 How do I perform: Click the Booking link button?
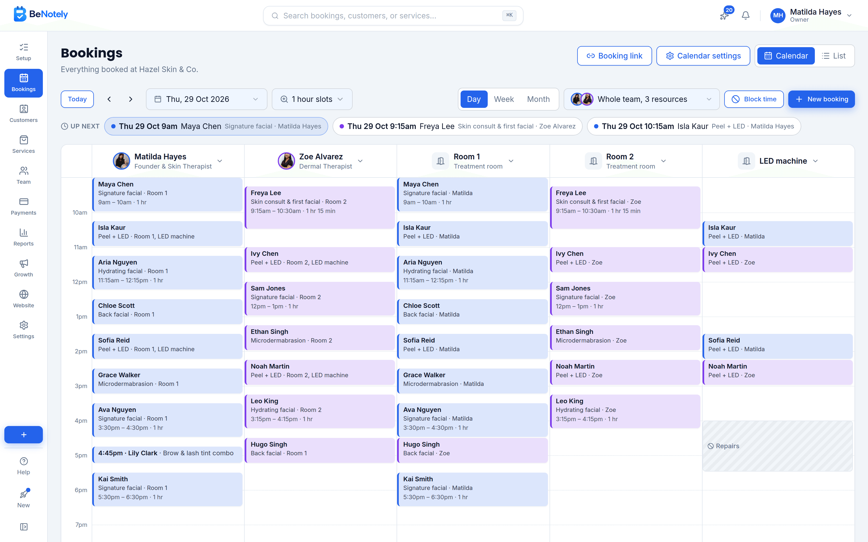point(614,56)
